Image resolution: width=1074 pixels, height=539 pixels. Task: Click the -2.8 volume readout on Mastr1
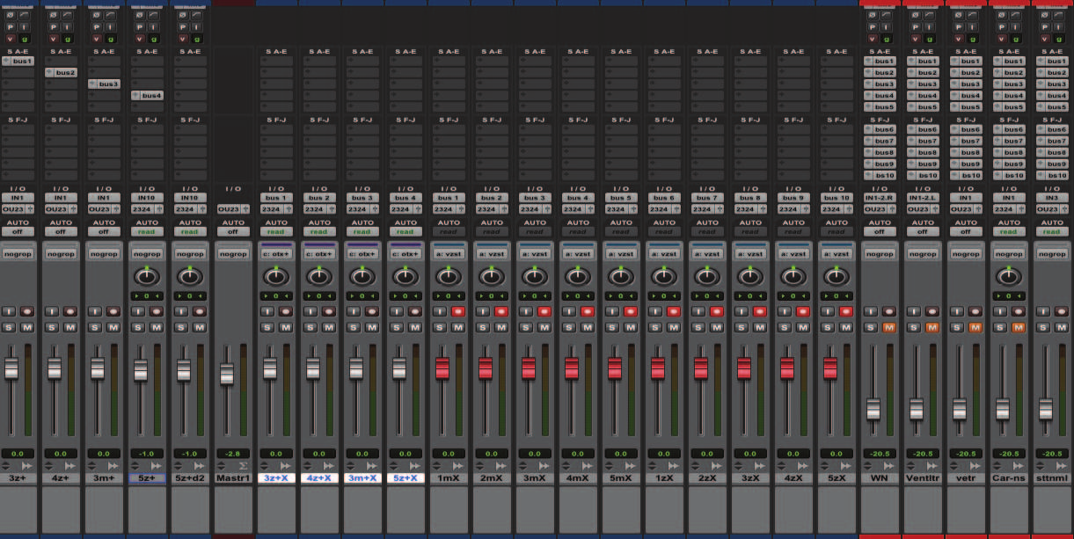[233, 454]
